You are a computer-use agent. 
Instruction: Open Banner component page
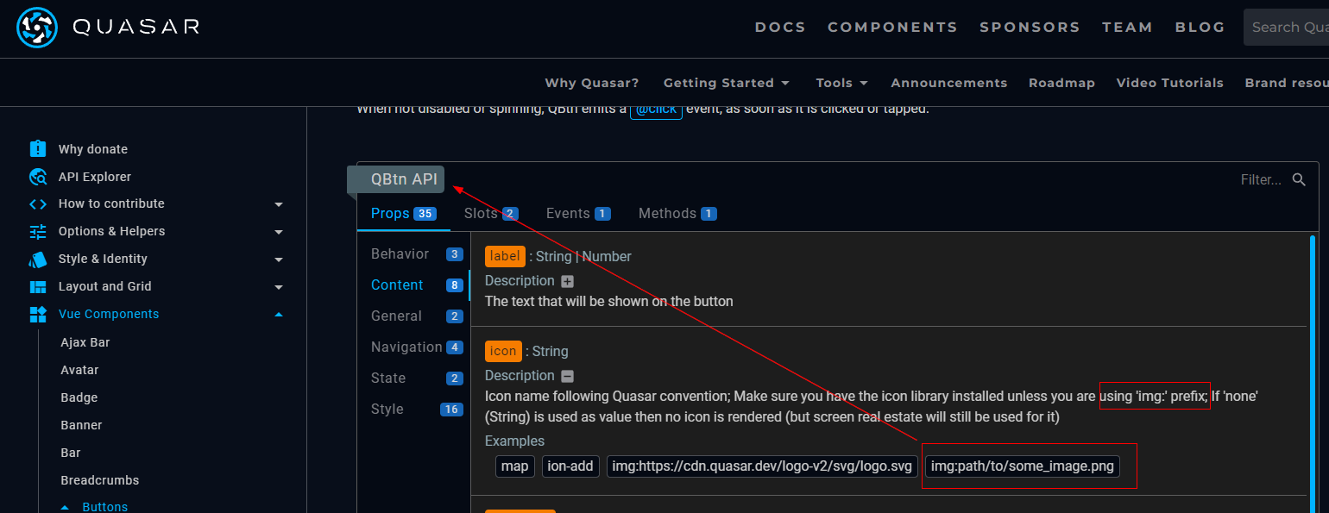81,425
